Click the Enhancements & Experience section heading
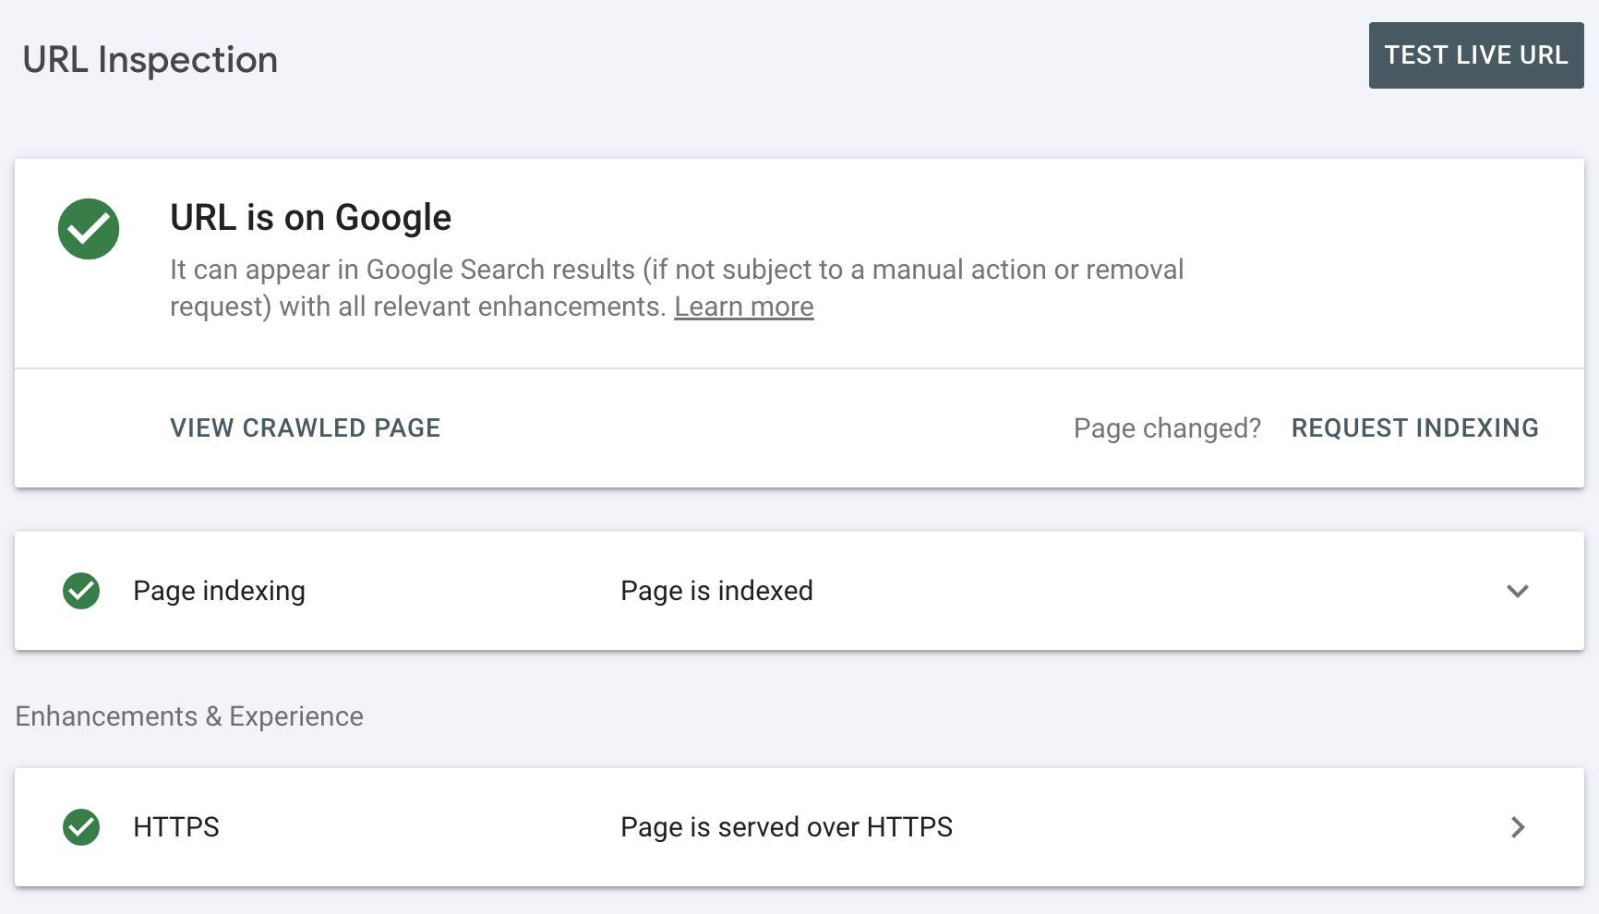The height and width of the screenshot is (914, 1599). (x=189, y=716)
